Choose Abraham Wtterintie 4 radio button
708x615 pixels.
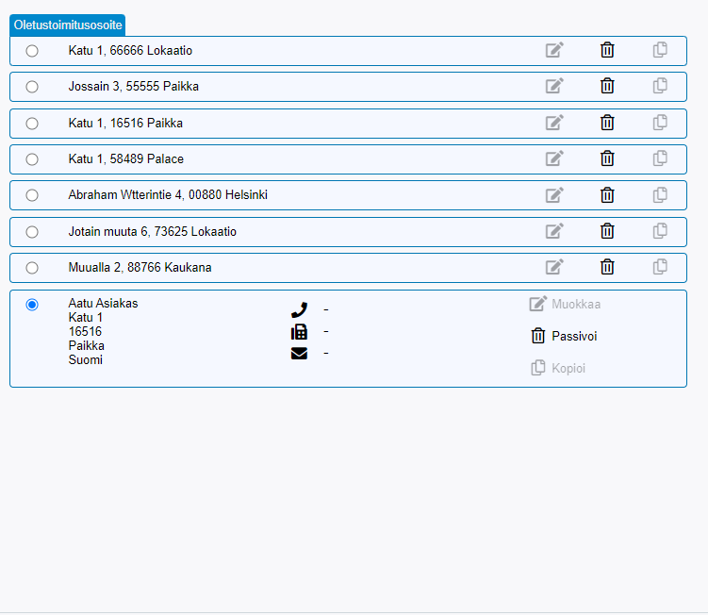[x=32, y=195]
